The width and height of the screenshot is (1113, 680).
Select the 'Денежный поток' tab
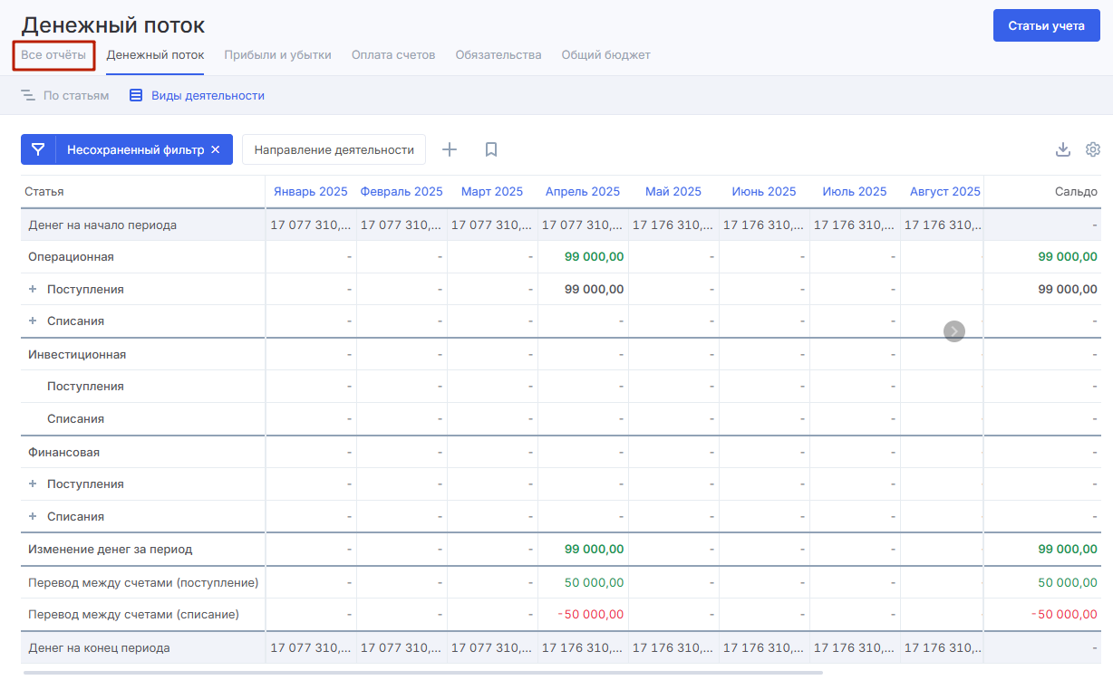155,55
